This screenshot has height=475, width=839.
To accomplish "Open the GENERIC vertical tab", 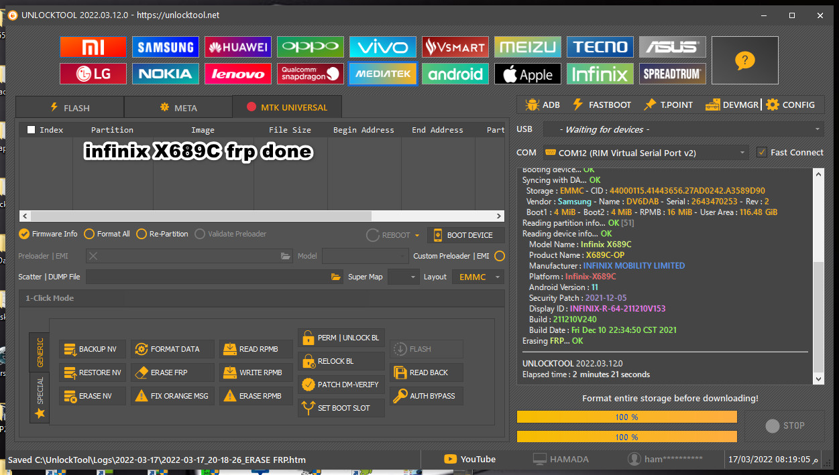I will 40,351.
